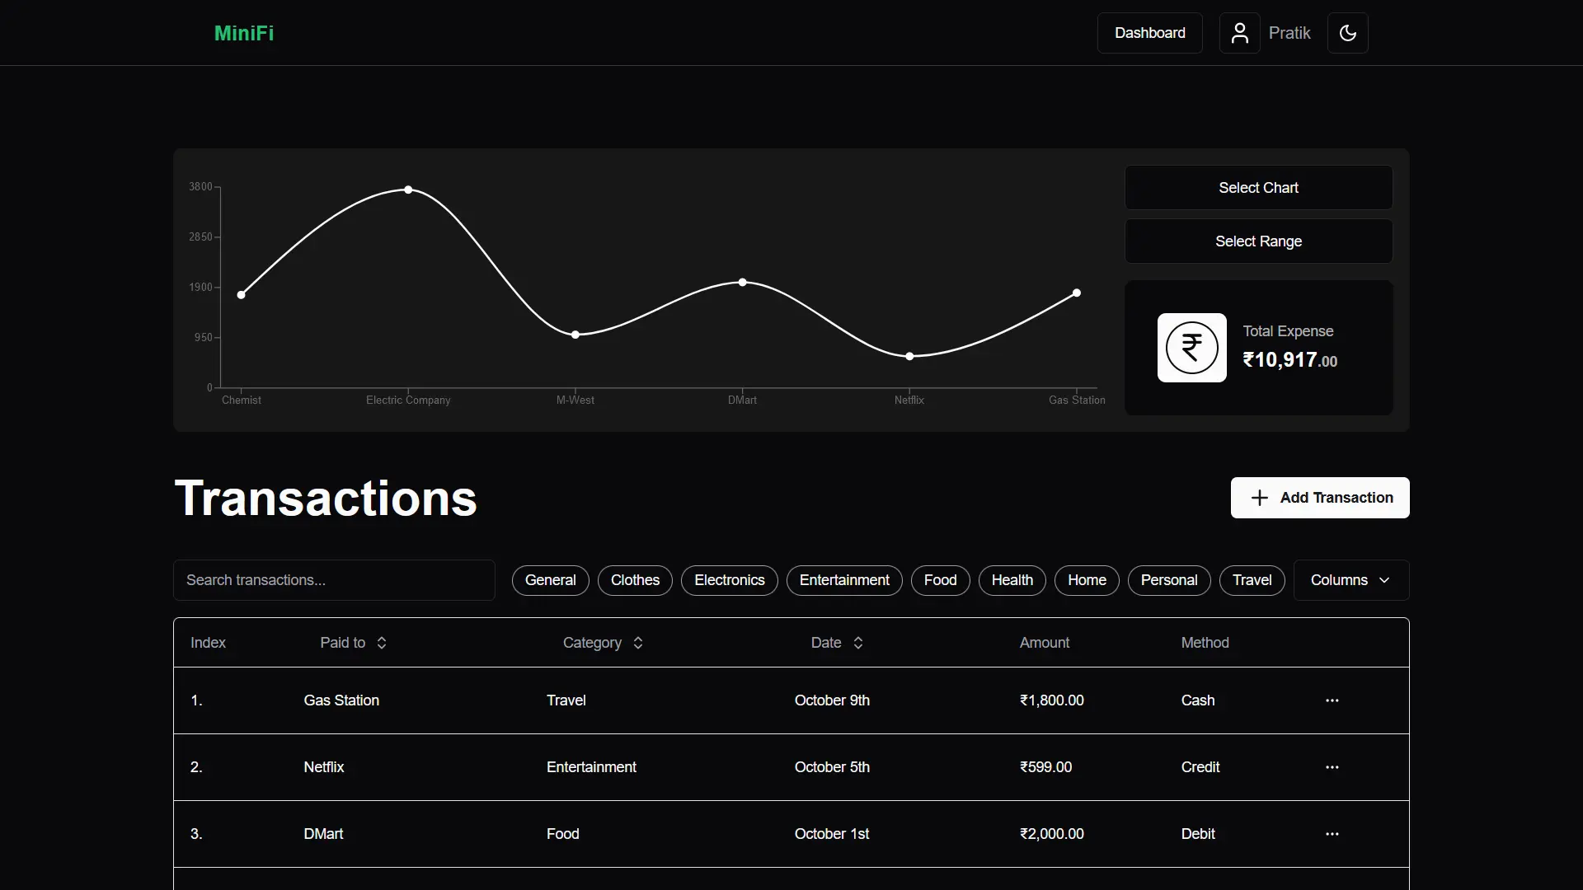Sort by Paid to column arrows

[x=382, y=643]
